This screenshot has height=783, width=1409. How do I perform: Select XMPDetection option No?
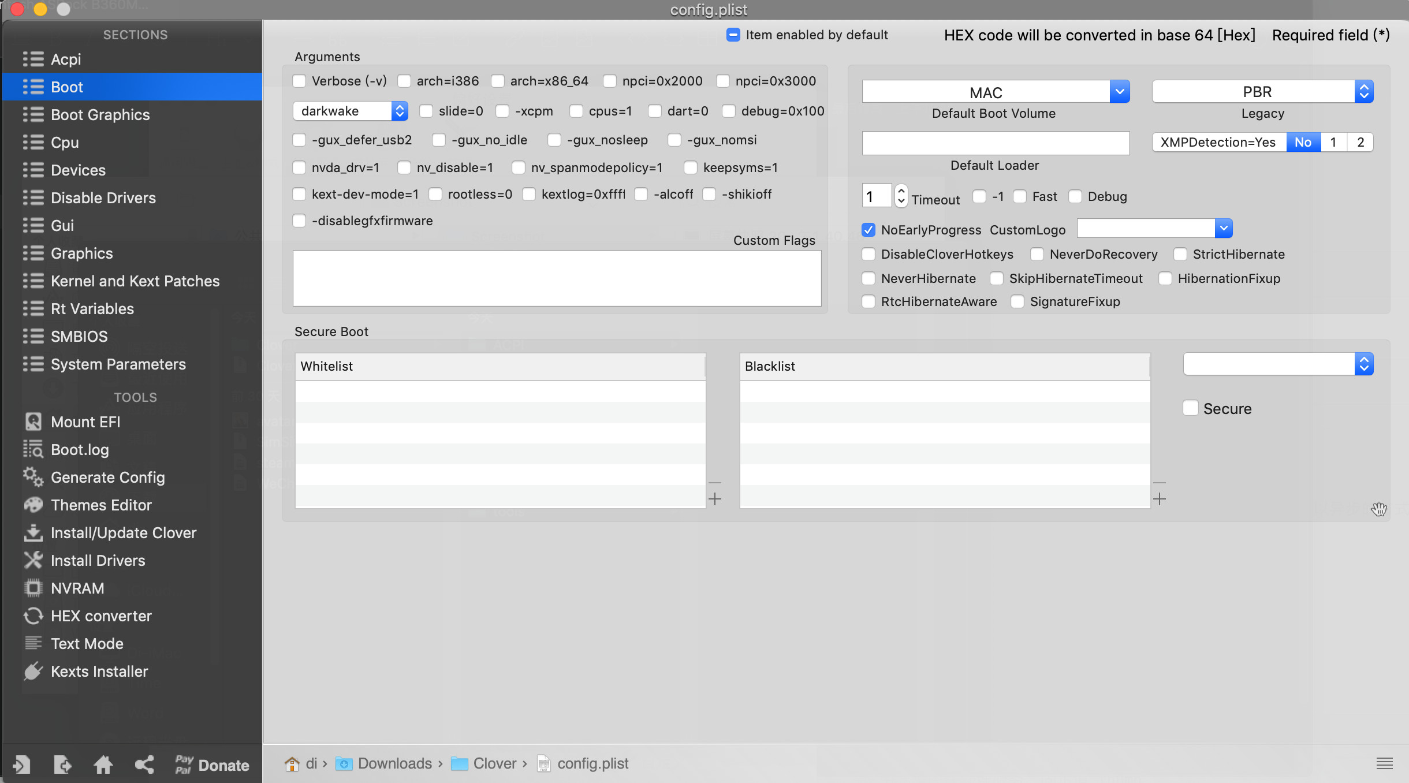coord(1303,142)
